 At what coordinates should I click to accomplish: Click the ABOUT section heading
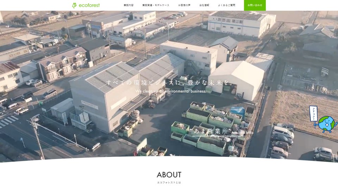169,175
